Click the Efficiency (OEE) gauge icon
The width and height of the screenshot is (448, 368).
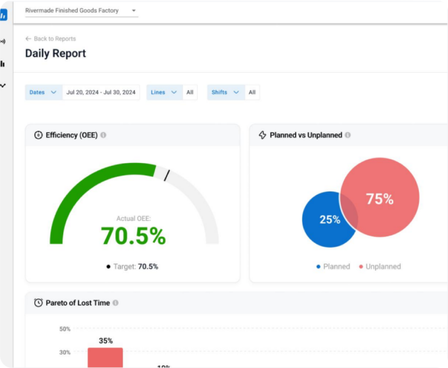[38, 135]
